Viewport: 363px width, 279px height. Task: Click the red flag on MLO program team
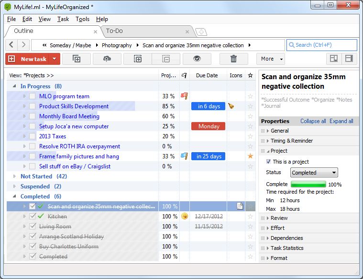(184, 96)
